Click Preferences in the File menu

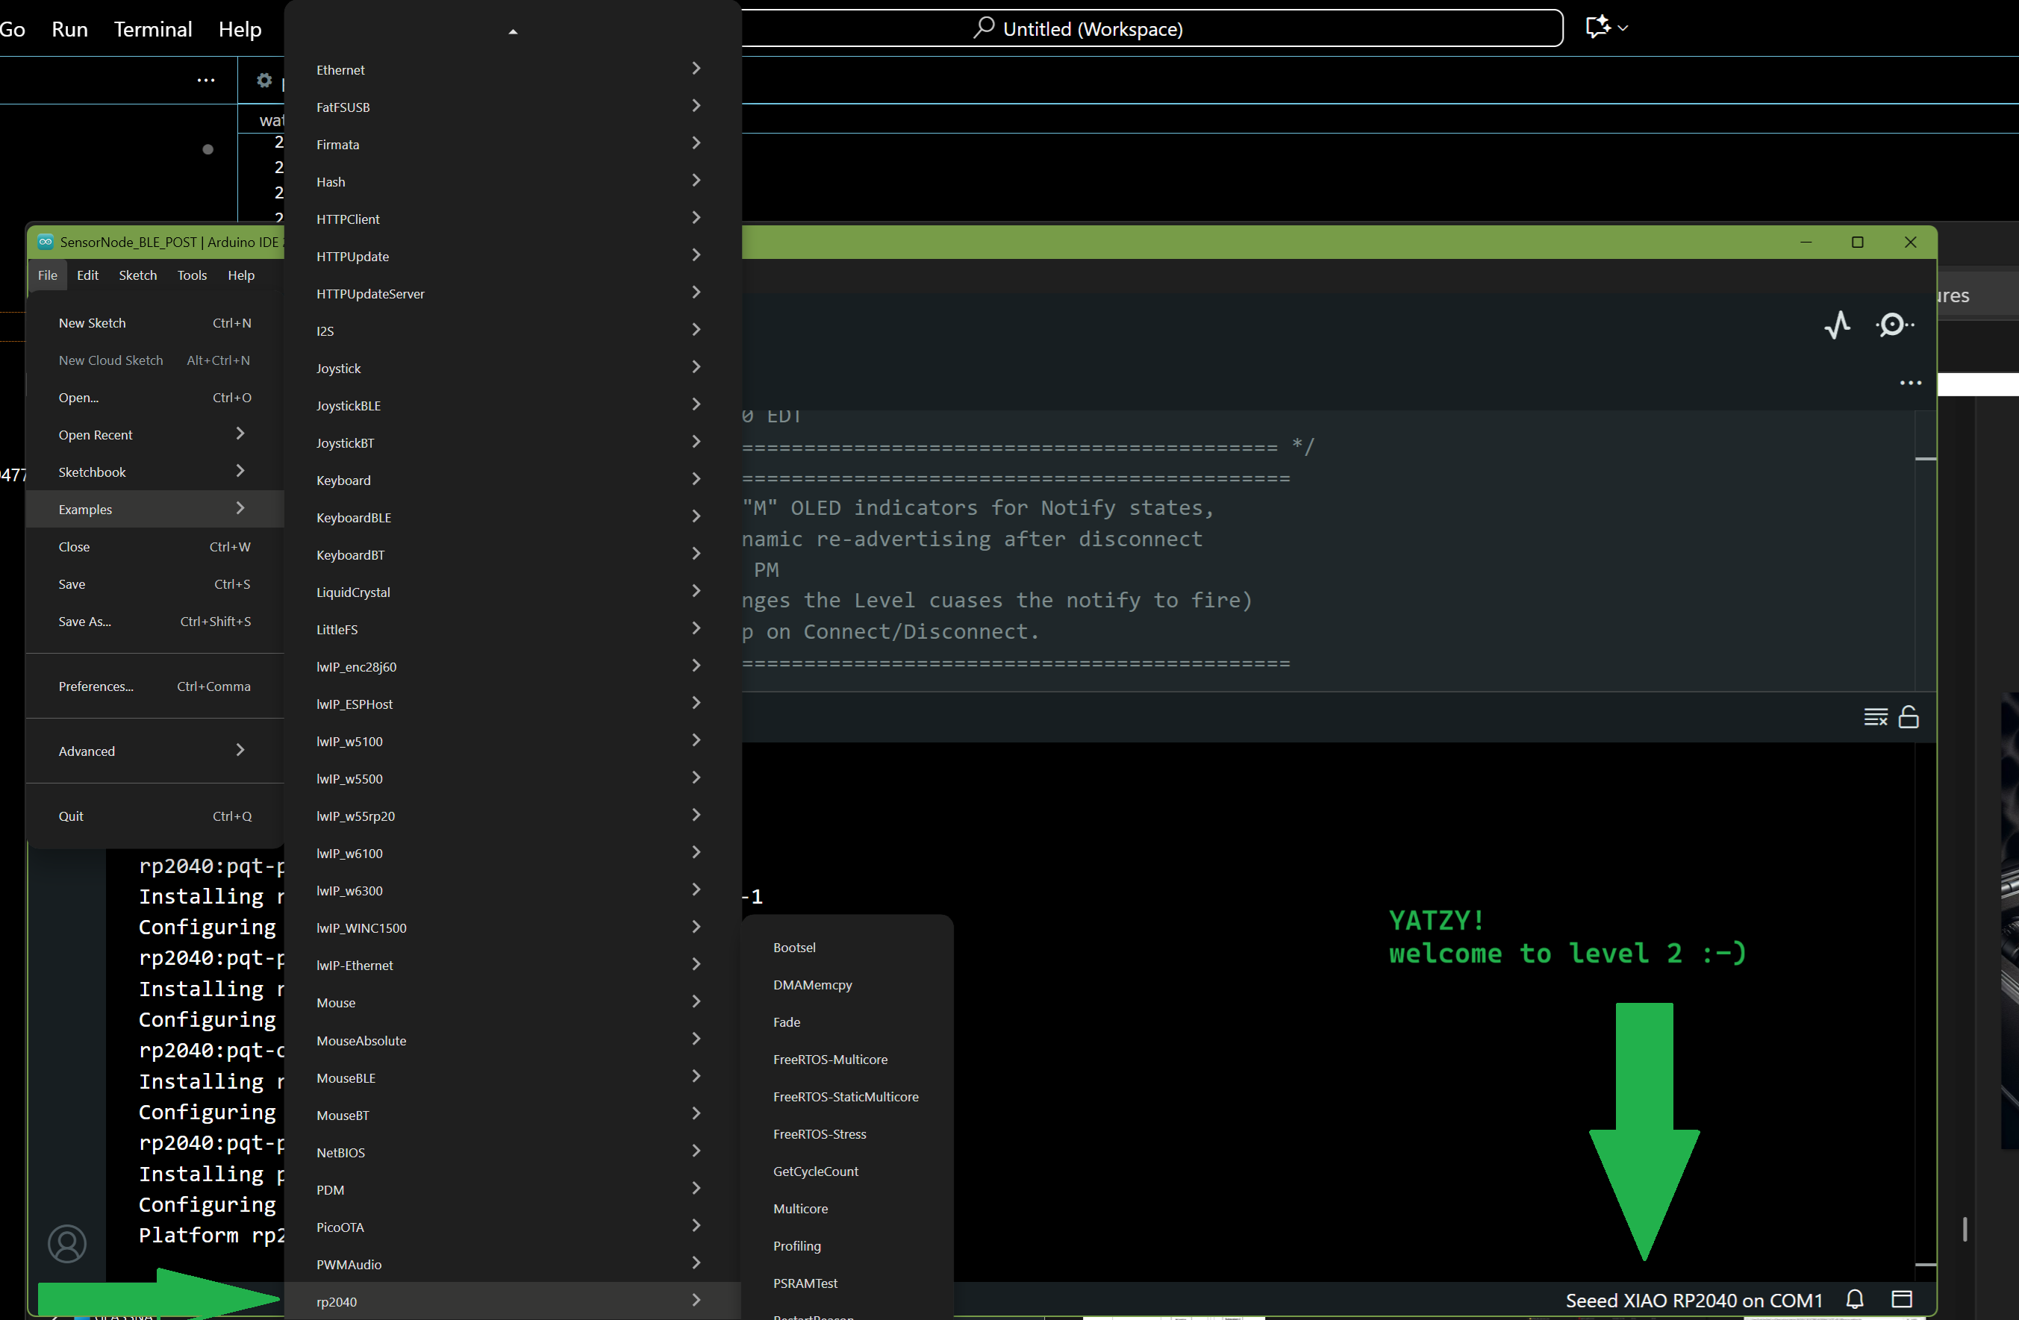pos(96,686)
